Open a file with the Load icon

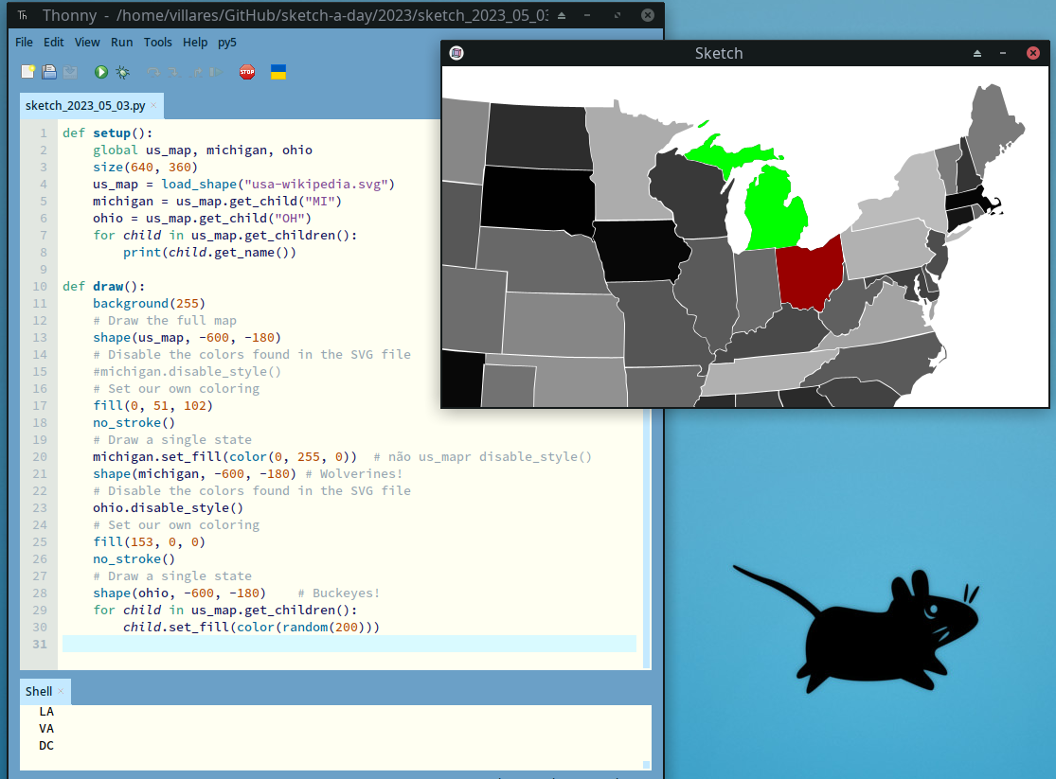pyautogui.click(x=47, y=72)
